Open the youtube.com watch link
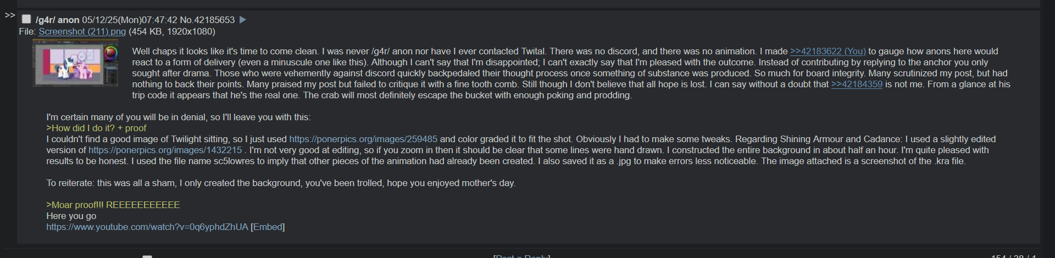The width and height of the screenshot is (1055, 258). coord(147,227)
